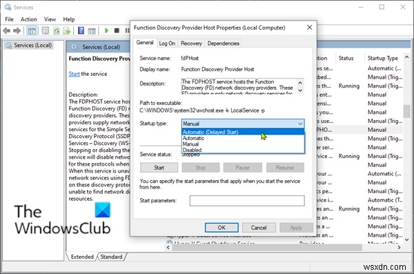Click the Show/Hide Action Pane icon
Screen dimensions: 414x274
[92, 31]
